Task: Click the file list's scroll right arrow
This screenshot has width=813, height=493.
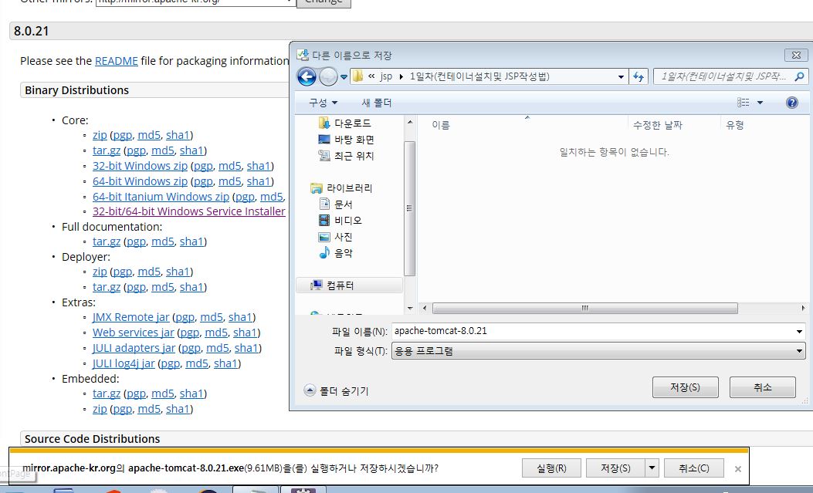Action: click(x=803, y=308)
